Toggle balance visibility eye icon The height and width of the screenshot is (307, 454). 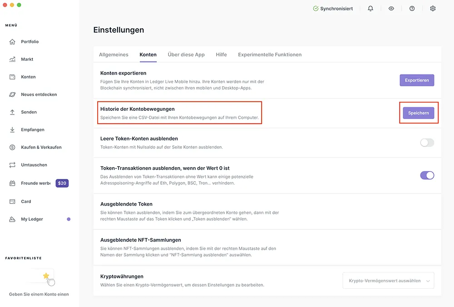(391, 9)
